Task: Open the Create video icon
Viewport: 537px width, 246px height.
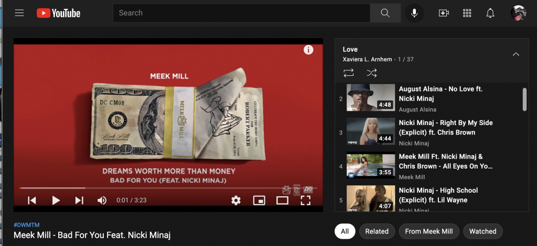Action: 444,13
